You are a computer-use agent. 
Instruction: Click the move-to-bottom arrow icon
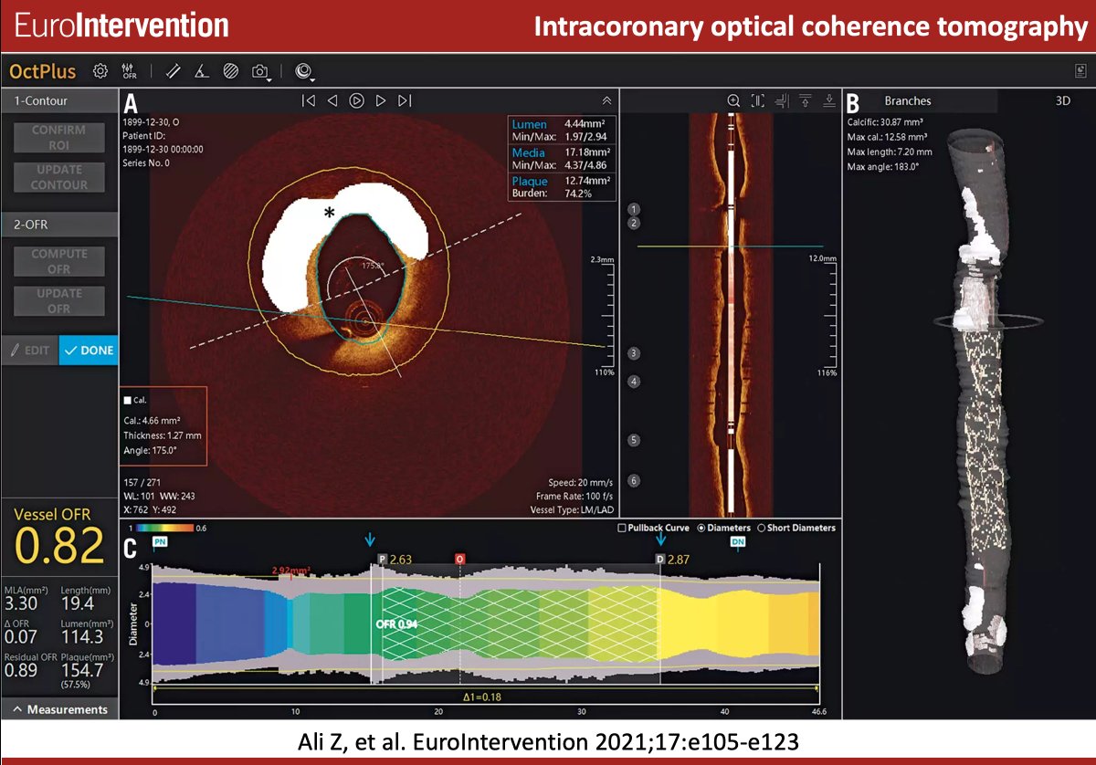click(829, 100)
